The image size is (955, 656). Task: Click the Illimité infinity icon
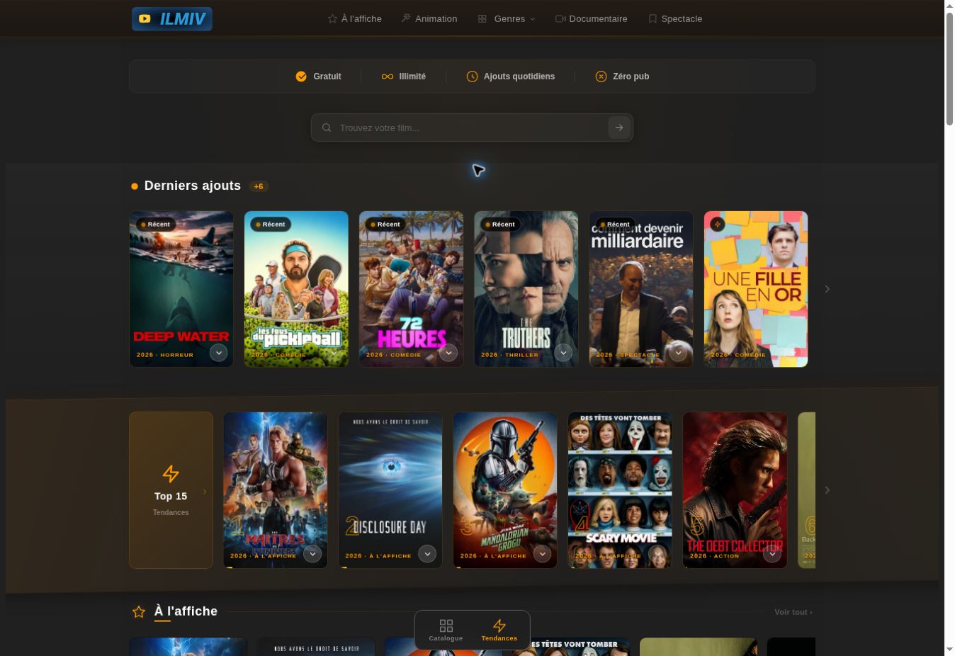click(x=388, y=77)
